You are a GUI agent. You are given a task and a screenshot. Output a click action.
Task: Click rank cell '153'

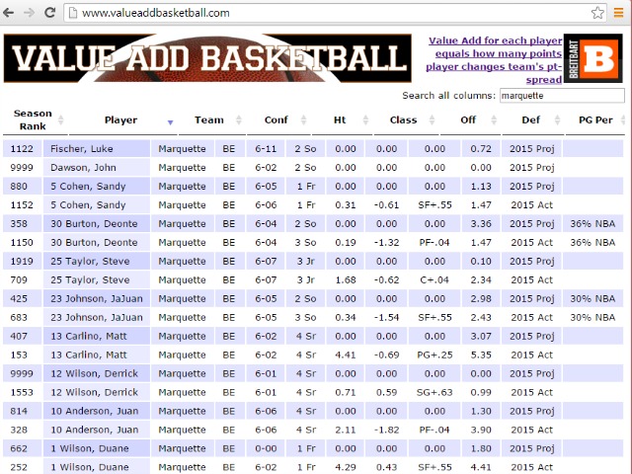point(22,355)
